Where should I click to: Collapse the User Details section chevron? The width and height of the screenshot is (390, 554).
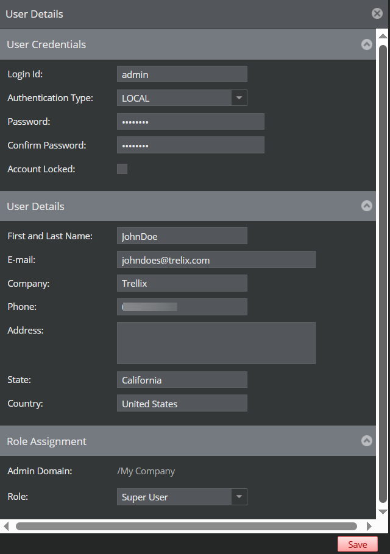(367, 206)
